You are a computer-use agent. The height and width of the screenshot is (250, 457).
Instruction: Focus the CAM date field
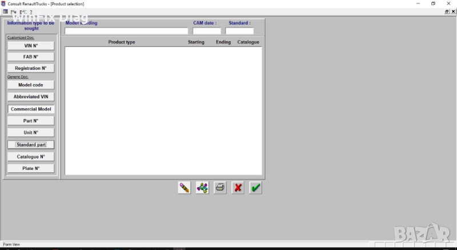point(206,31)
